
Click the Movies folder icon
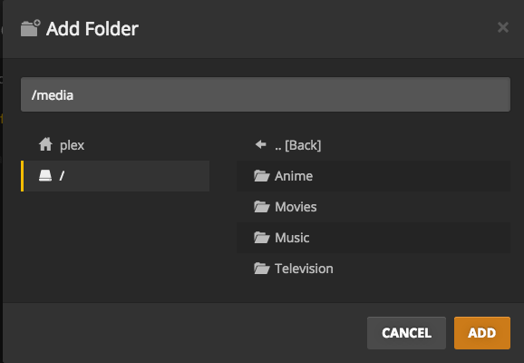261,206
